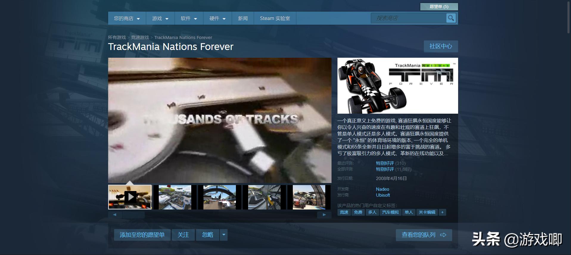Click the 忽略 button
The width and height of the screenshot is (571, 255).
[208, 235]
